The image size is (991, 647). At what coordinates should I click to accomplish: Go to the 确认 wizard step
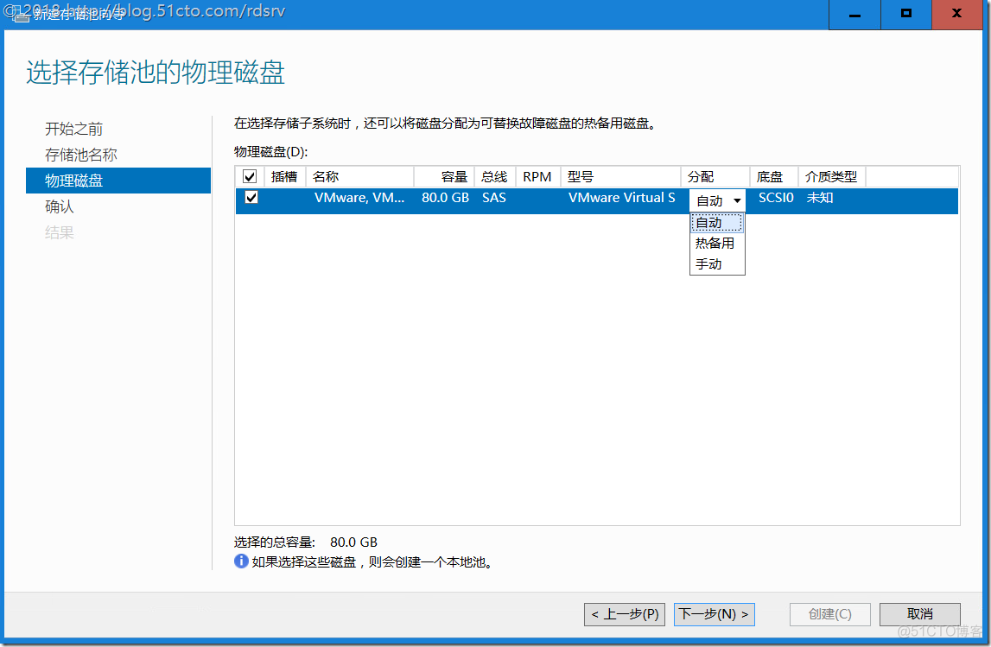click(x=60, y=206)
